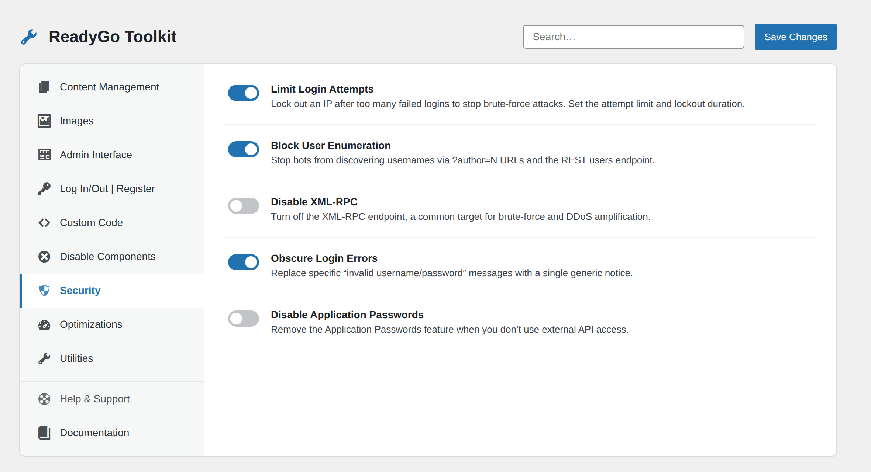
Task: Focus the Search input field
Action: [633, 37]
